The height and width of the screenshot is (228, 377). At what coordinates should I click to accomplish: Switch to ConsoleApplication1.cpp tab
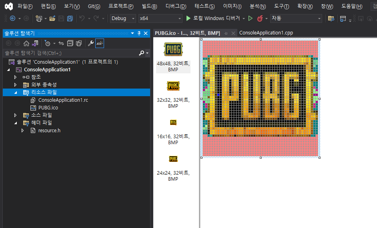tap(266, 33)
